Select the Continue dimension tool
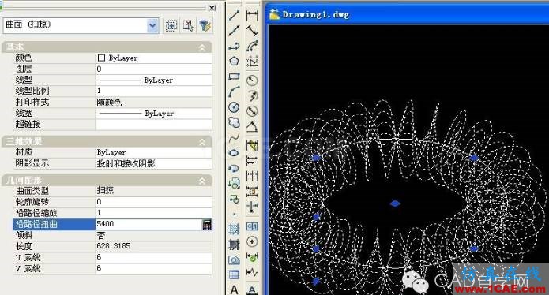 click(x=252, y=176)
